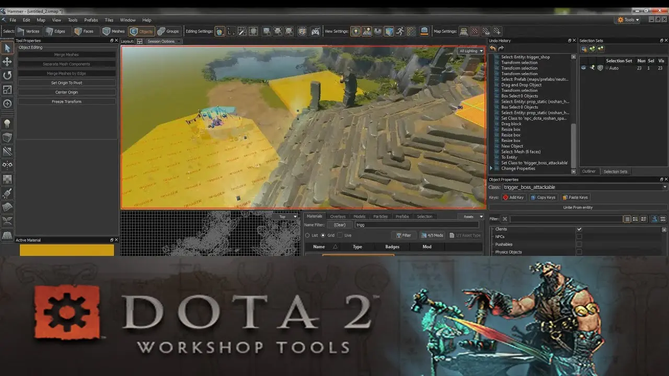Check the Physics Objects checkbox
The width and height of the screenshot is (669, 376).
[579, 252]
